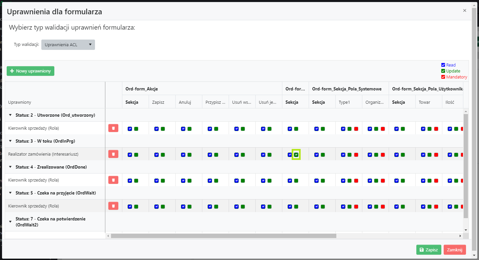Collapse Status: 5 - Czeka na przyjęcie group

click(10, 193)
